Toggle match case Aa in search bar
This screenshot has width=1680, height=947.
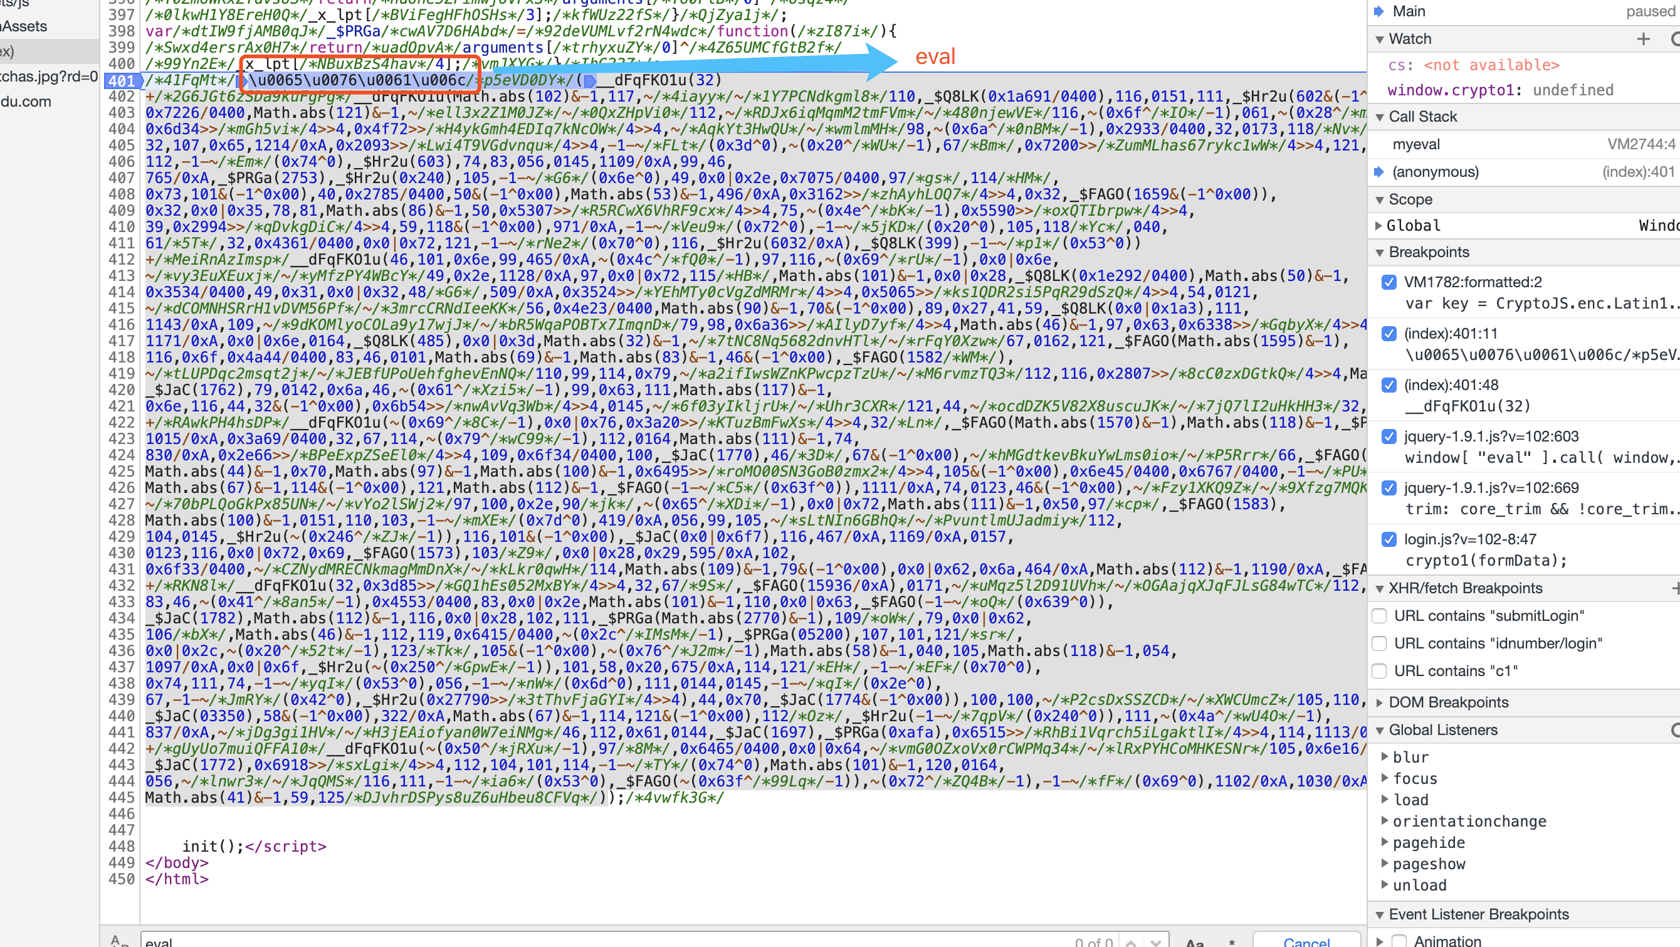tap(1194, 943)
